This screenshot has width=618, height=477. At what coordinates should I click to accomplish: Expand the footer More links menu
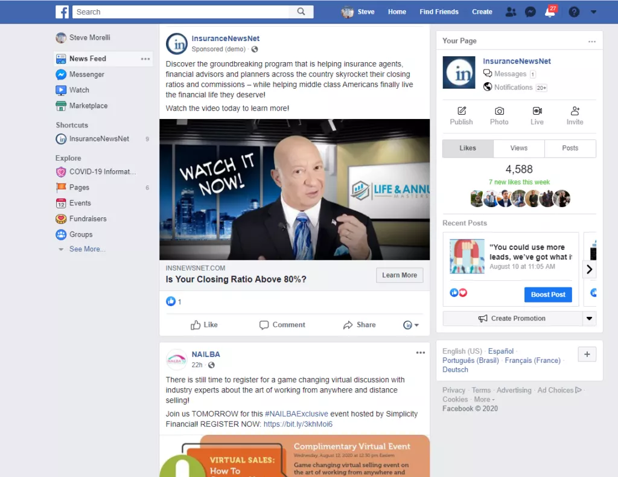click(485, 399)
